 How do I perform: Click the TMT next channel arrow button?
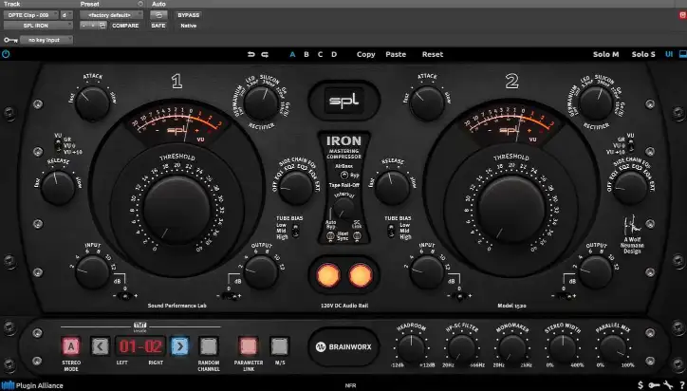coord(179,346)
